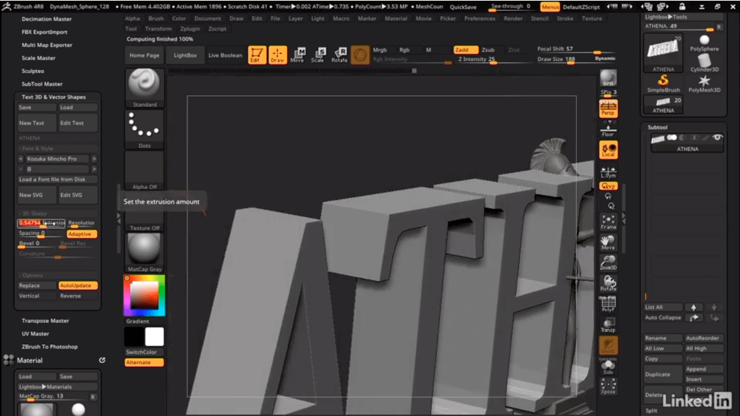Toggle Live Boolean
Screen dimensions: 740x416
pos(225,55)
